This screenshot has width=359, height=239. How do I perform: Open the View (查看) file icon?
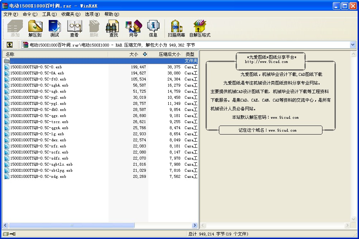coord(74,29)
